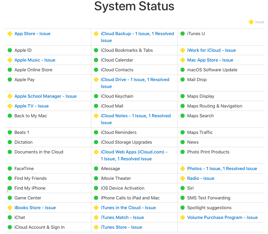Click yellow diamond beside iWork for iCloud
The image size is (268, 234).
(x=183, y=50)
